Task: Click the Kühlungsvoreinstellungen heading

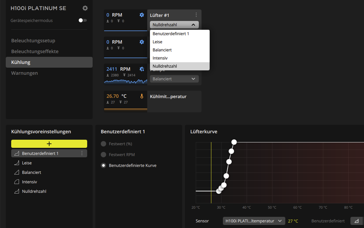Action: click(x=41, y=132)
